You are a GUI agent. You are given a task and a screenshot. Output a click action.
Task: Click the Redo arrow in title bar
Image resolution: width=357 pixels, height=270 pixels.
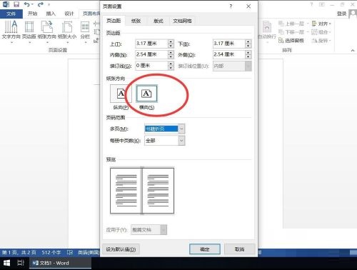coord(41,4)
